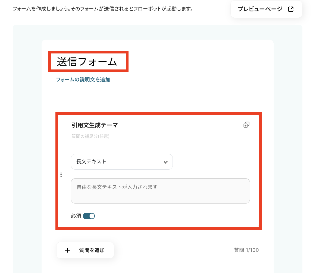Toggle the 必須 required switch off
316x273 pixels.
coord(89,216)
